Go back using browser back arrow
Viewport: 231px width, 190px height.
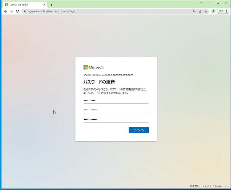(5, 11)
